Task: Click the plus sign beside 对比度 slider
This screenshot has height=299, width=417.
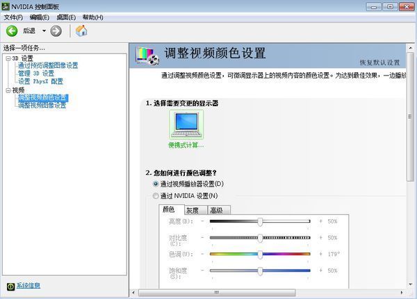Action: 320,238
